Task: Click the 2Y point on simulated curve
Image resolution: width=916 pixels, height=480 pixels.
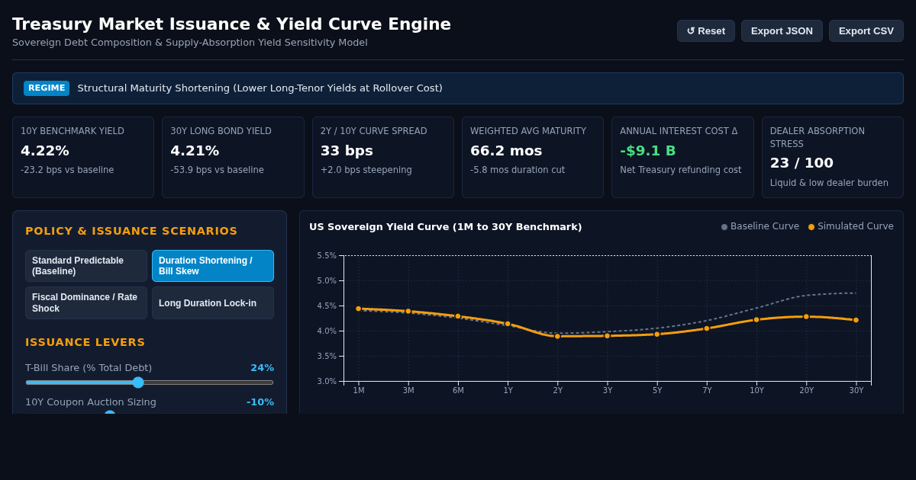Action: point(557,336)
